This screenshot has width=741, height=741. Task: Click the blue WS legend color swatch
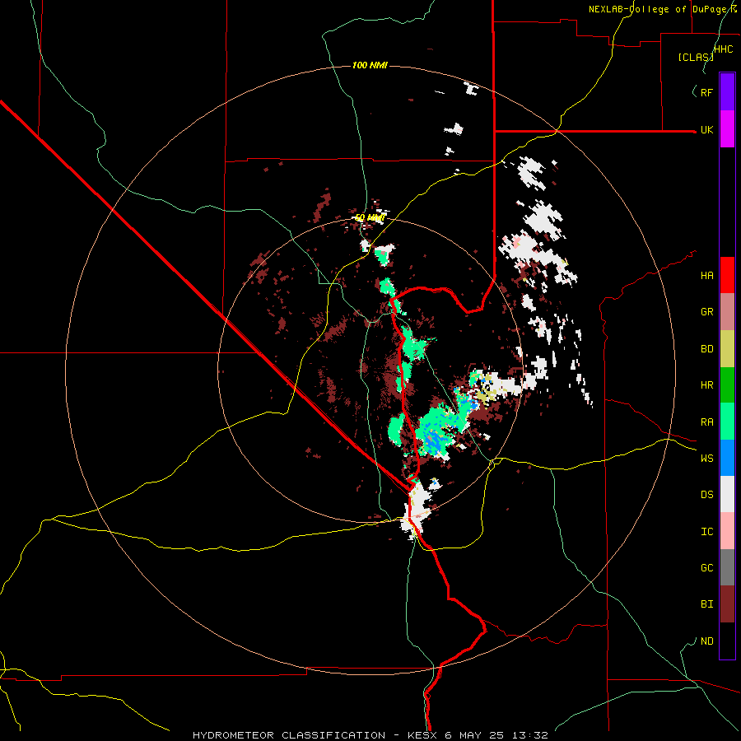click(x=727, y=458)
